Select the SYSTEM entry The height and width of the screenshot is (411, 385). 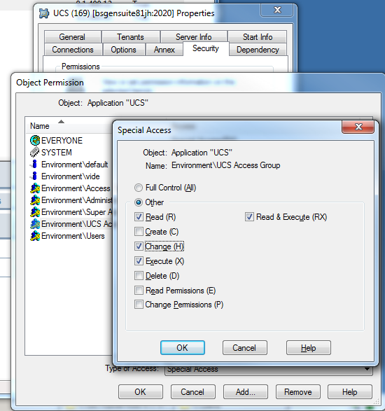click(56, 153)
